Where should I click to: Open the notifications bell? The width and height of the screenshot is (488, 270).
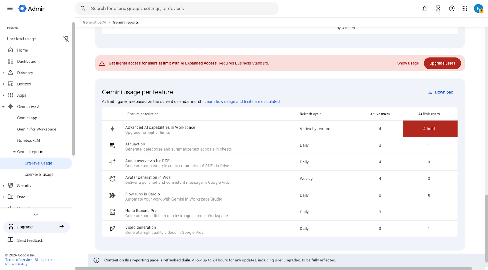(x=425, y=9)
